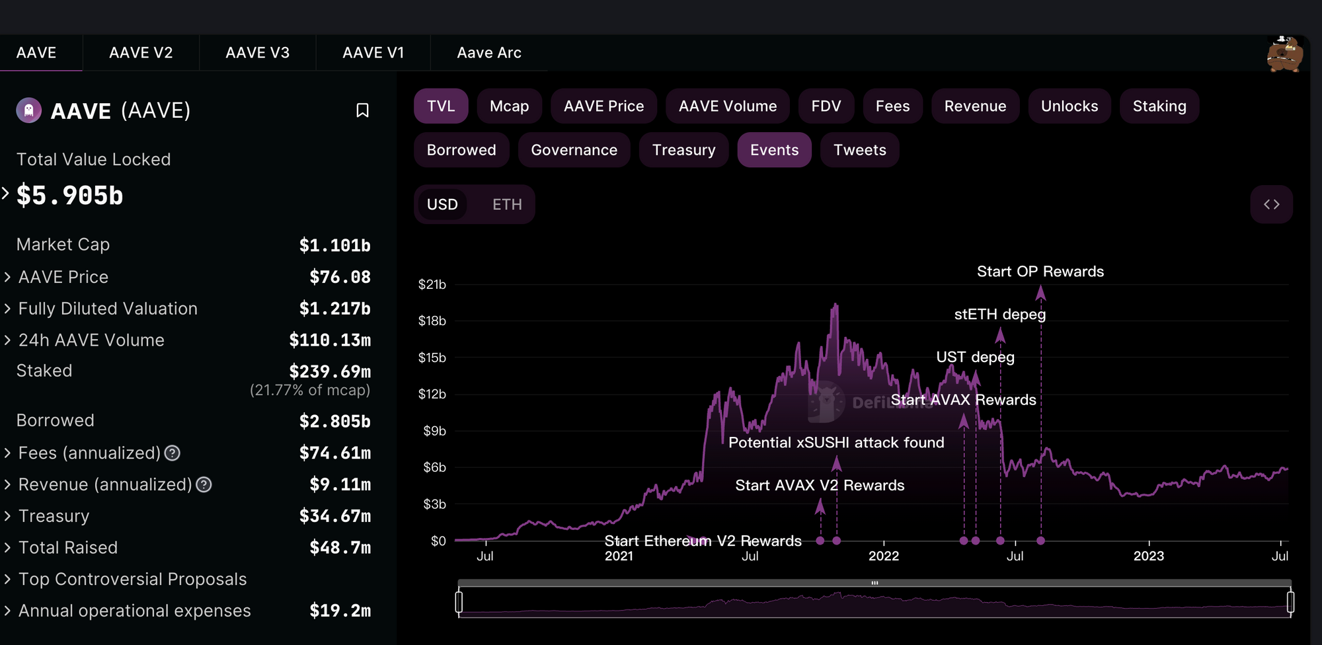Switch to the AAVE V3 tab
Viewport: 1322px width, 645px height.
click(x=257, y=53)
